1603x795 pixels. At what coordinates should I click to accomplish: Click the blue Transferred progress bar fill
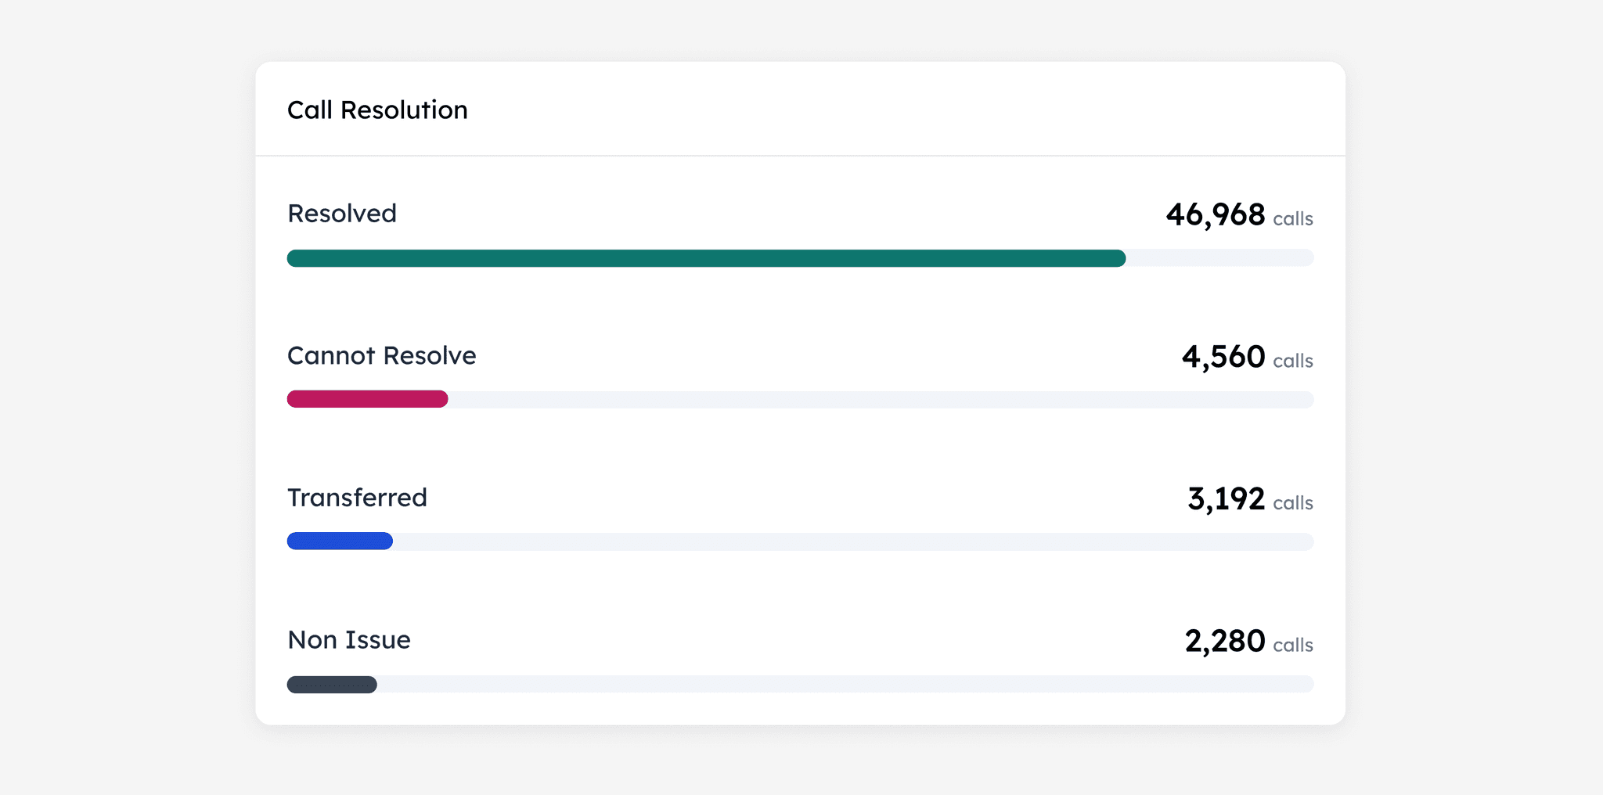click(340, 541)
